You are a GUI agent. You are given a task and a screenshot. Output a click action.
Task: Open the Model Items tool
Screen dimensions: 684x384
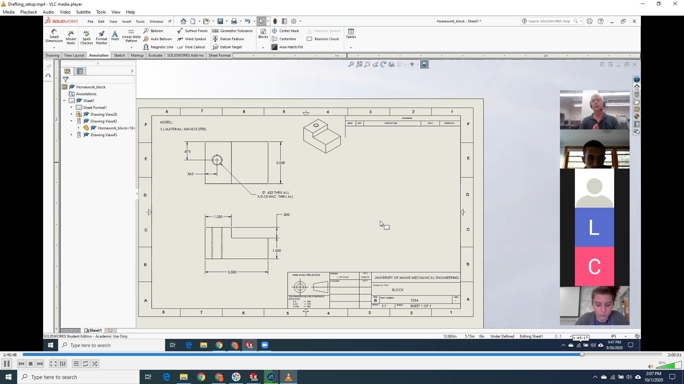(x=71, y=37)
